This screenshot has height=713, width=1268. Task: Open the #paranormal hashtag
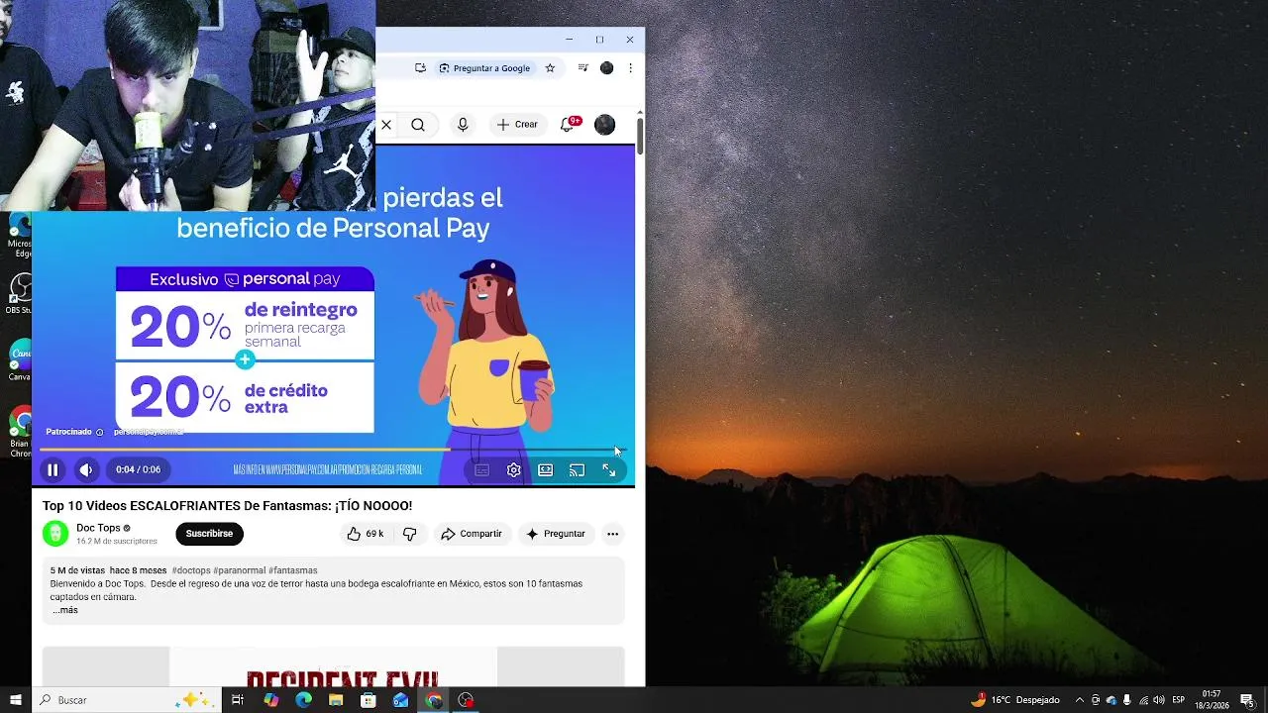pyautogui.click(x=239, y=570)
